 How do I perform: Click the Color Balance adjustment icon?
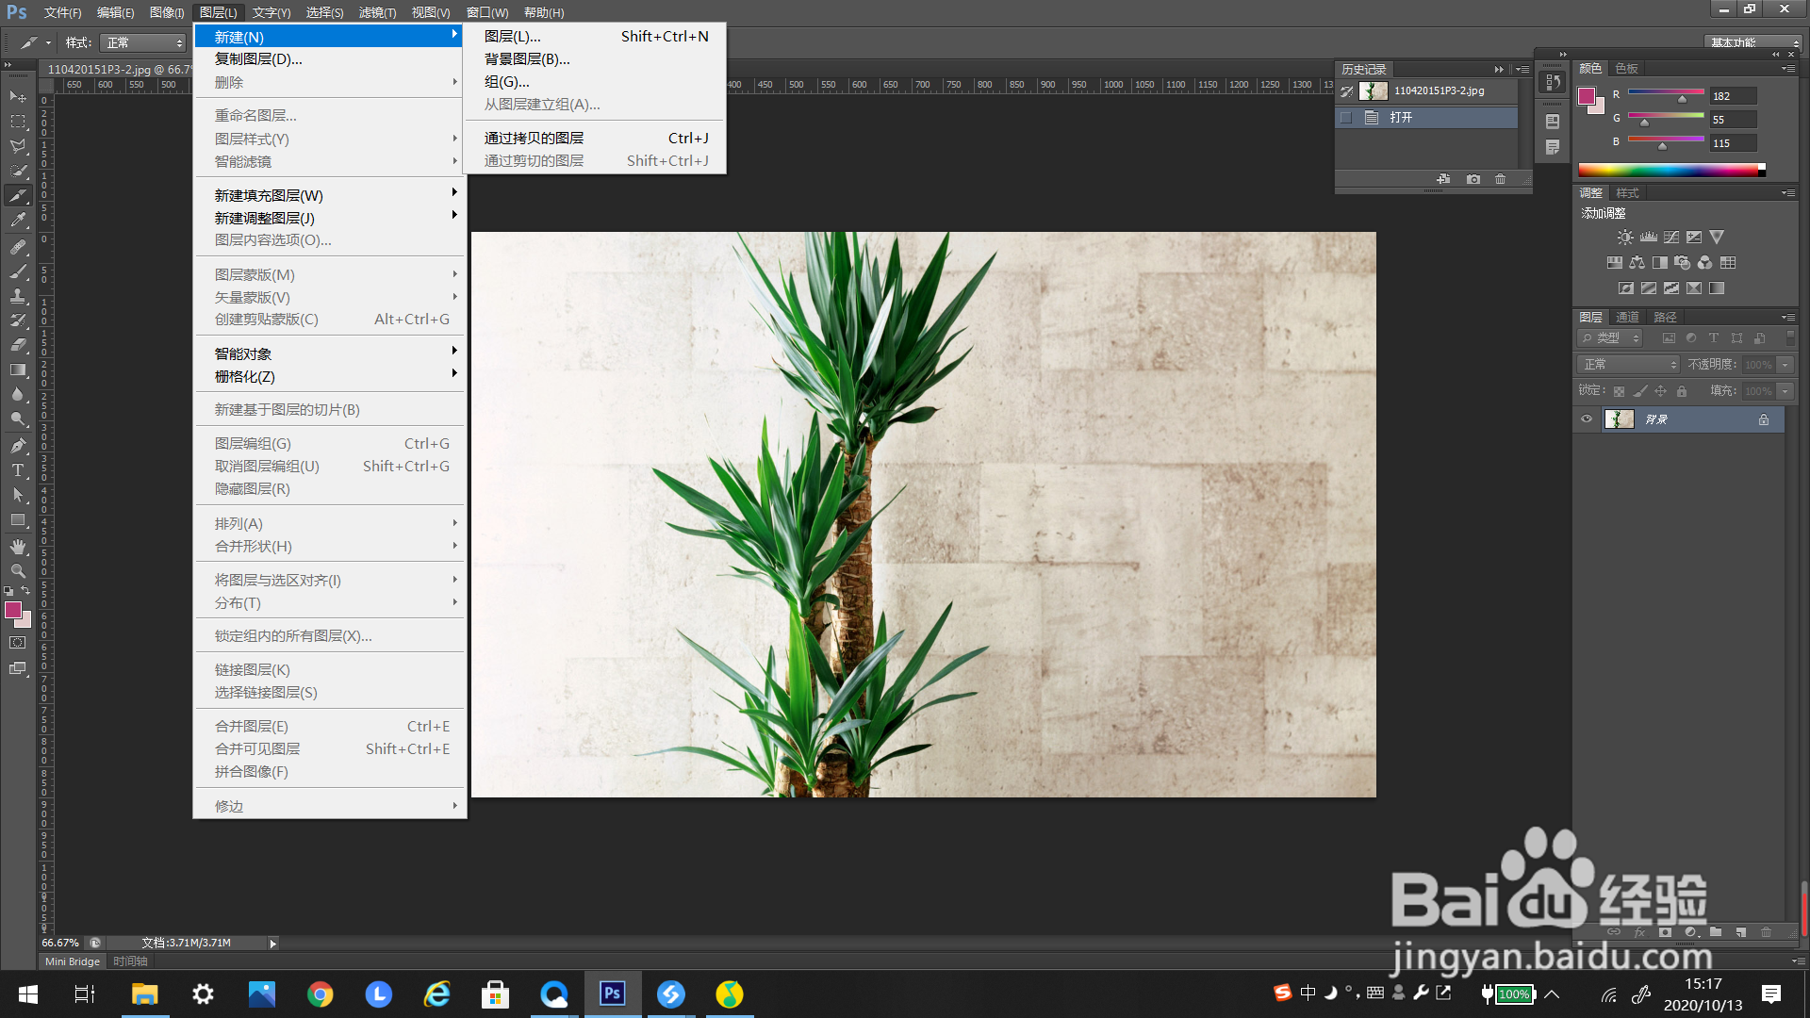(1637, 263)
